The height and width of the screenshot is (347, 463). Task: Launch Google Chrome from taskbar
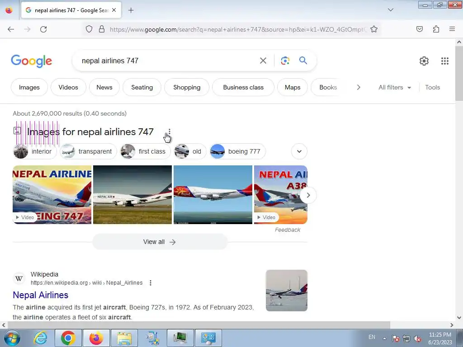(x=68, y=338)
